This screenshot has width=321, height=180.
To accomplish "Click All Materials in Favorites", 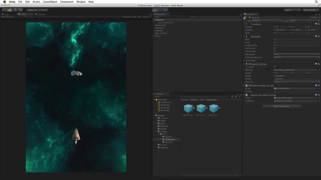I will pos(166,102).
